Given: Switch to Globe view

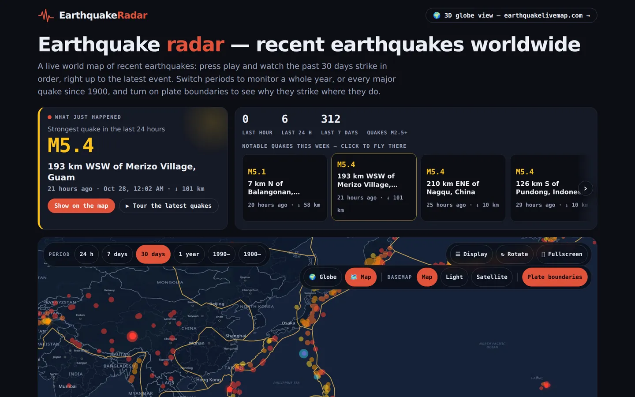Looking at the screenshot, I should tap(323, 277).
